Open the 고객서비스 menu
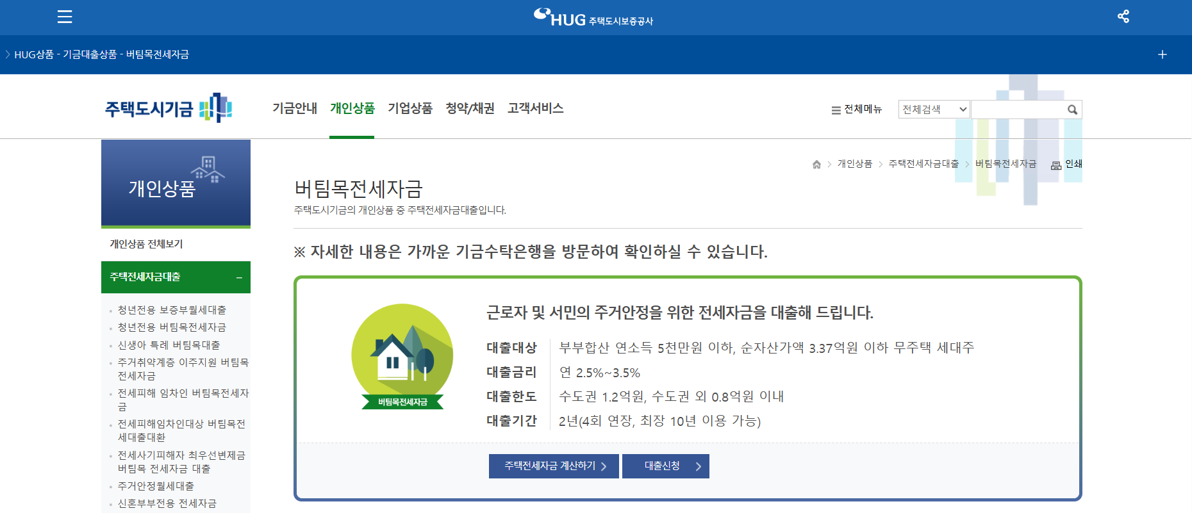 [x=535, y=108]
